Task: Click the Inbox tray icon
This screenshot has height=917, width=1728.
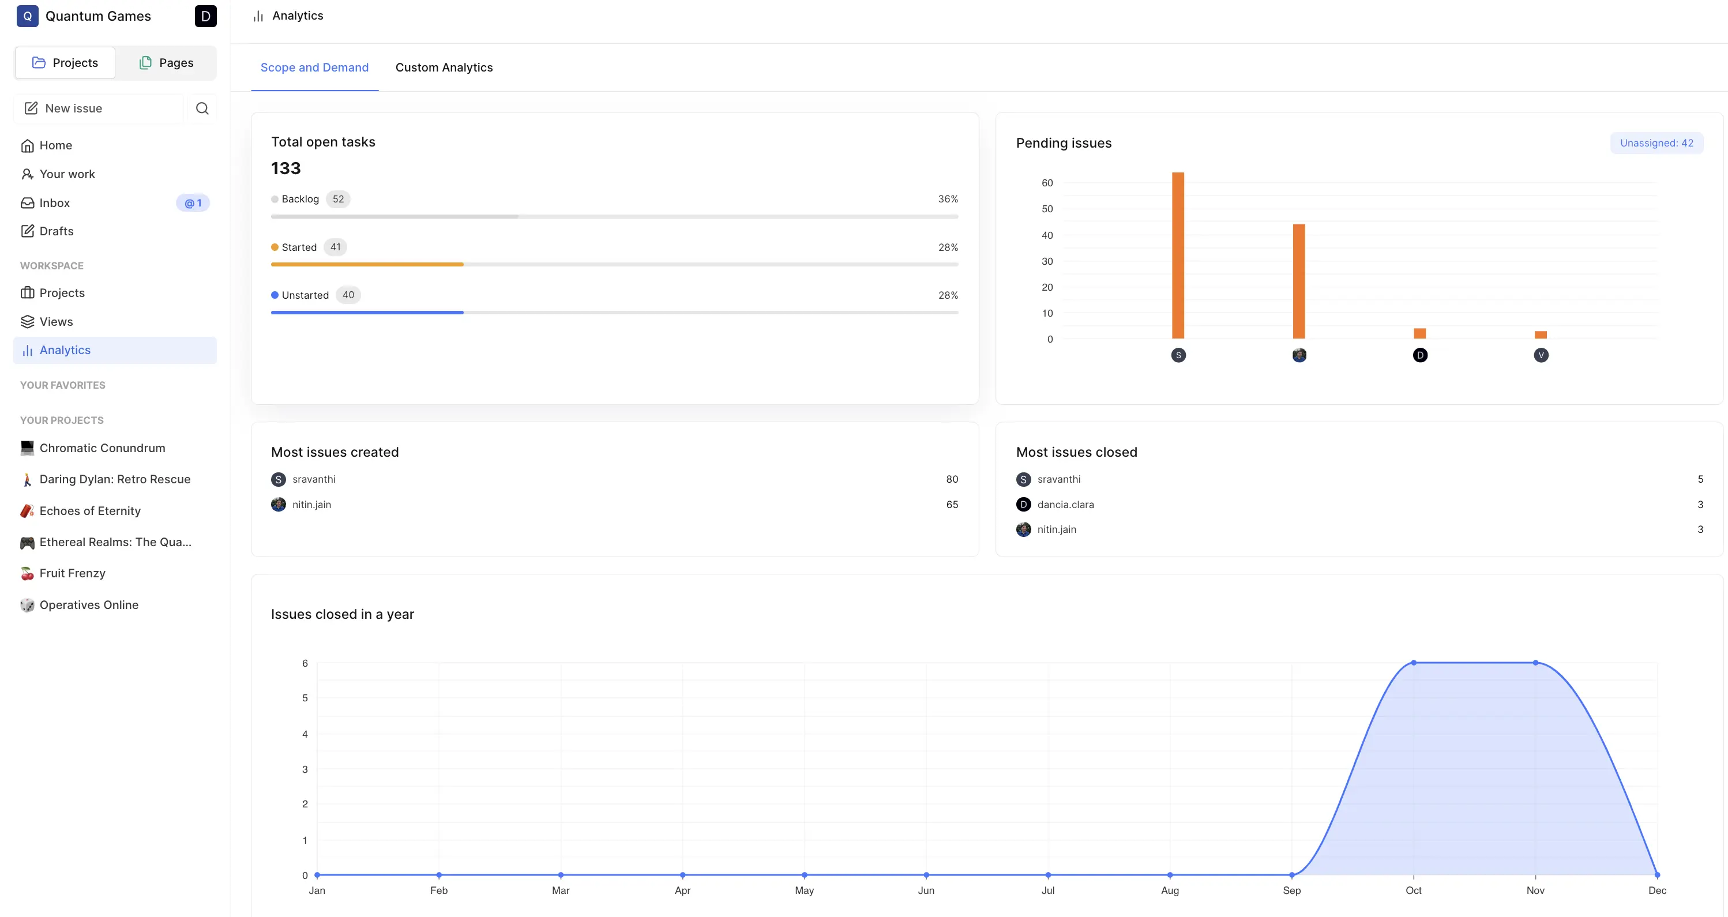Action: [x=28, y=203]
